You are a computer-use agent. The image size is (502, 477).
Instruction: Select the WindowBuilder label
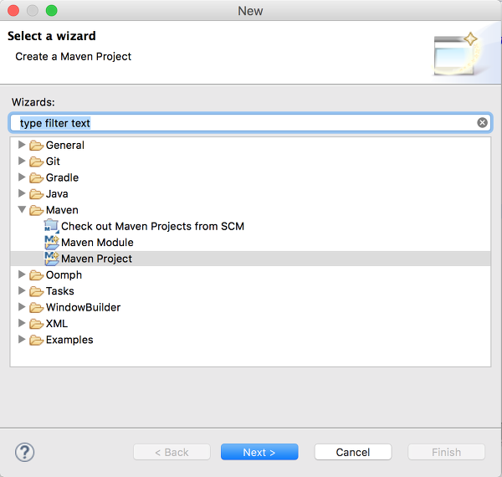coord(83,307)
